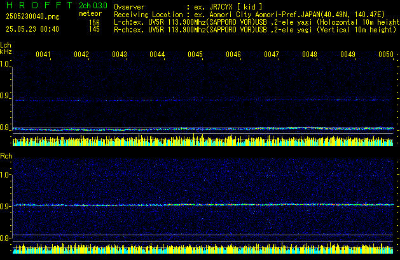The width and height of the screenshot is (400, 260).
Task: Click the kHz axis unit label
Action: [6, 51]
